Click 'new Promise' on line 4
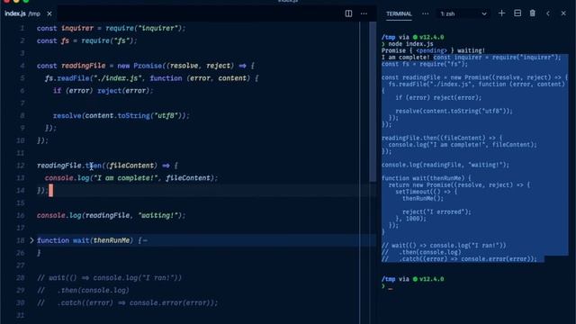Image resolution: width=576 pixels, height=324 pixels. point(139,66)
